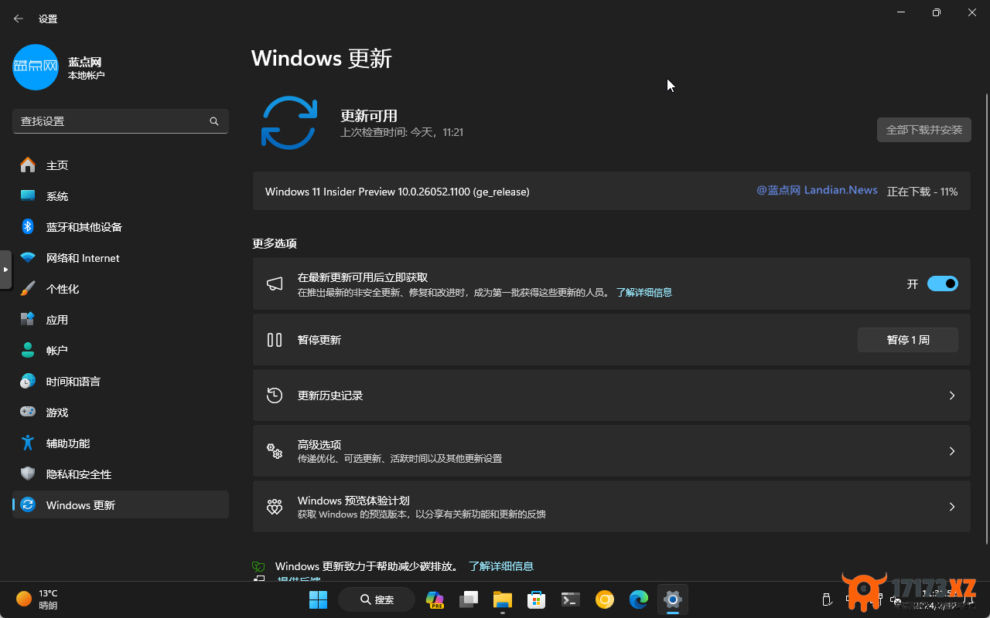Image resolution: width=990 pixels, height=618 pixels.
Task: Click the megaphone icon for latest updates
Action: (x=275, y=284)
